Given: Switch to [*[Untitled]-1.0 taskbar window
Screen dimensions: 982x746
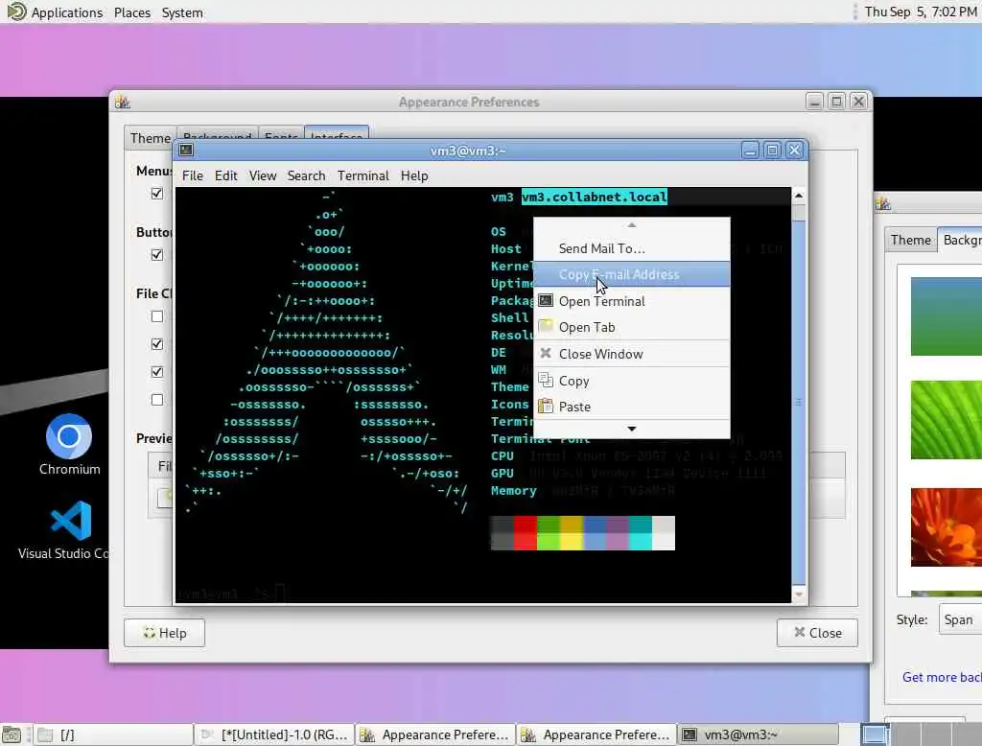Looking at the screenshot, I should click(x=274, y=734).
